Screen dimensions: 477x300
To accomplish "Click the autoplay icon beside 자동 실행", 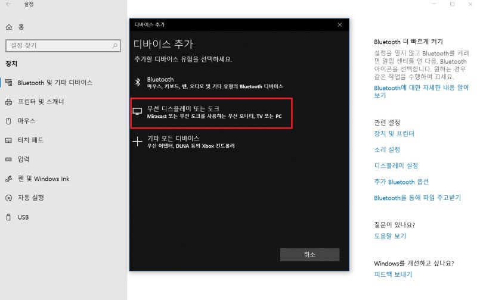I will [x=8, y=198].
